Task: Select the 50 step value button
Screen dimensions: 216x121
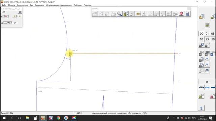Action: tap(213, 39)
